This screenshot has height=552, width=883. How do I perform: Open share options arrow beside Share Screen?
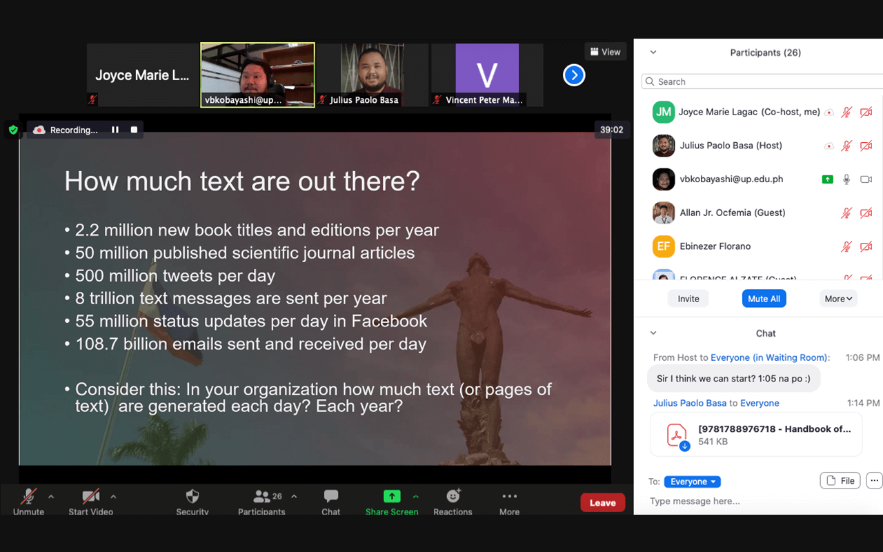tap(415, 496)
